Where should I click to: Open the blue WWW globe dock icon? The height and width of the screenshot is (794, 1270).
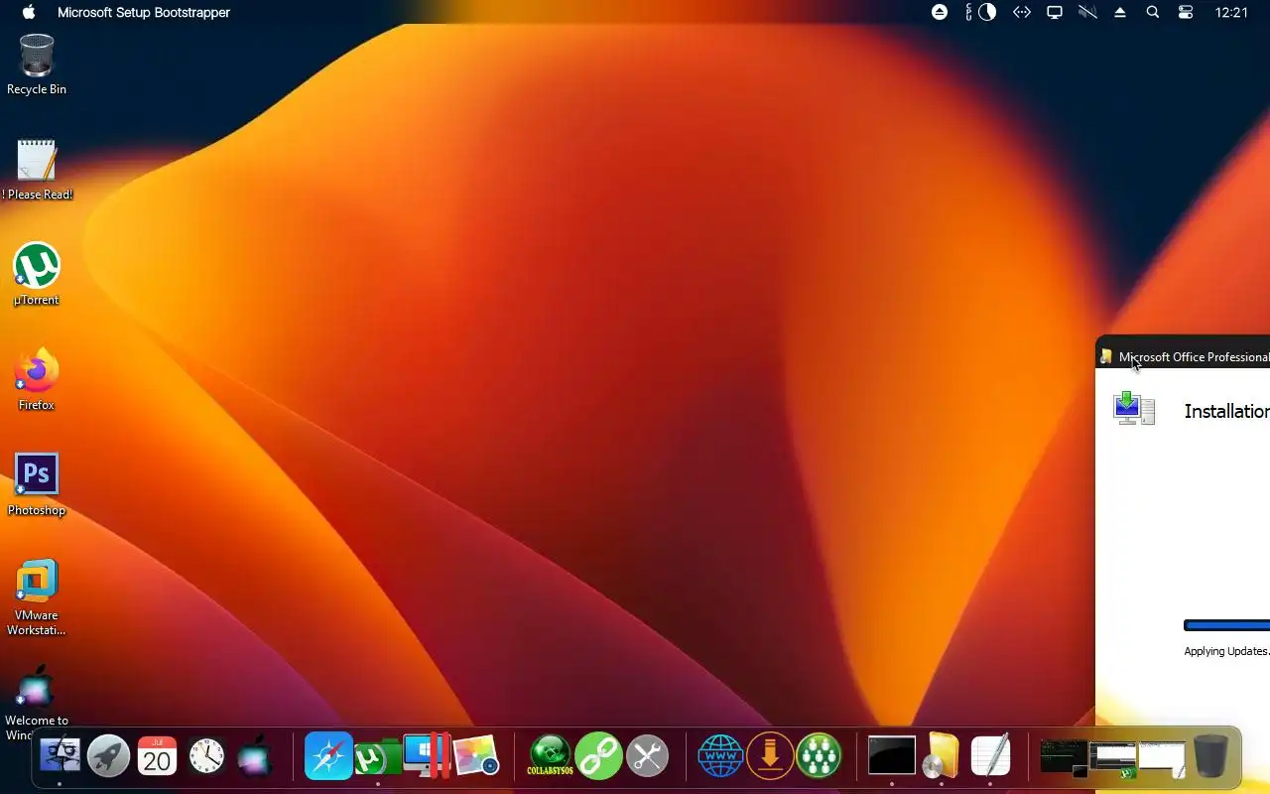point(720,756)
